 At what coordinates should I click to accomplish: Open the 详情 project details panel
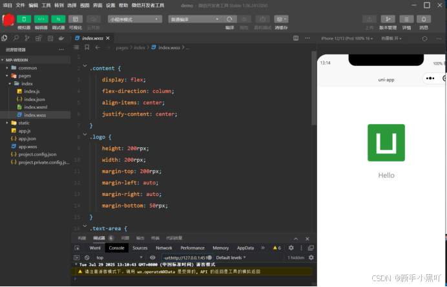[406, 19]
